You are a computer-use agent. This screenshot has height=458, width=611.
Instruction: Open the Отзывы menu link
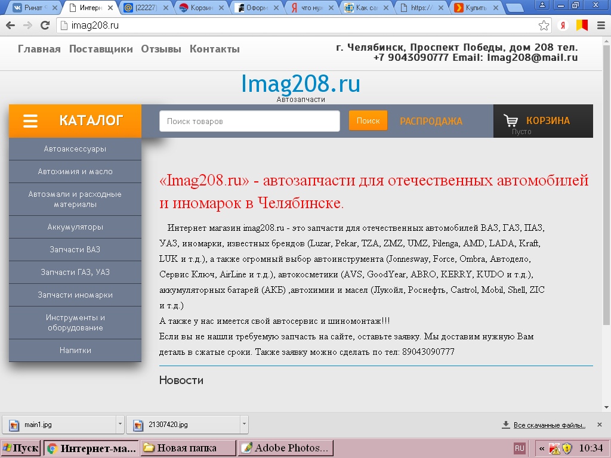[x=161, y=49]
